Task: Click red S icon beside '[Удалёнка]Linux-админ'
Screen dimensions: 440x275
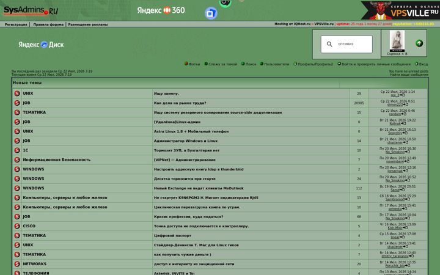Action: [17, 122]
